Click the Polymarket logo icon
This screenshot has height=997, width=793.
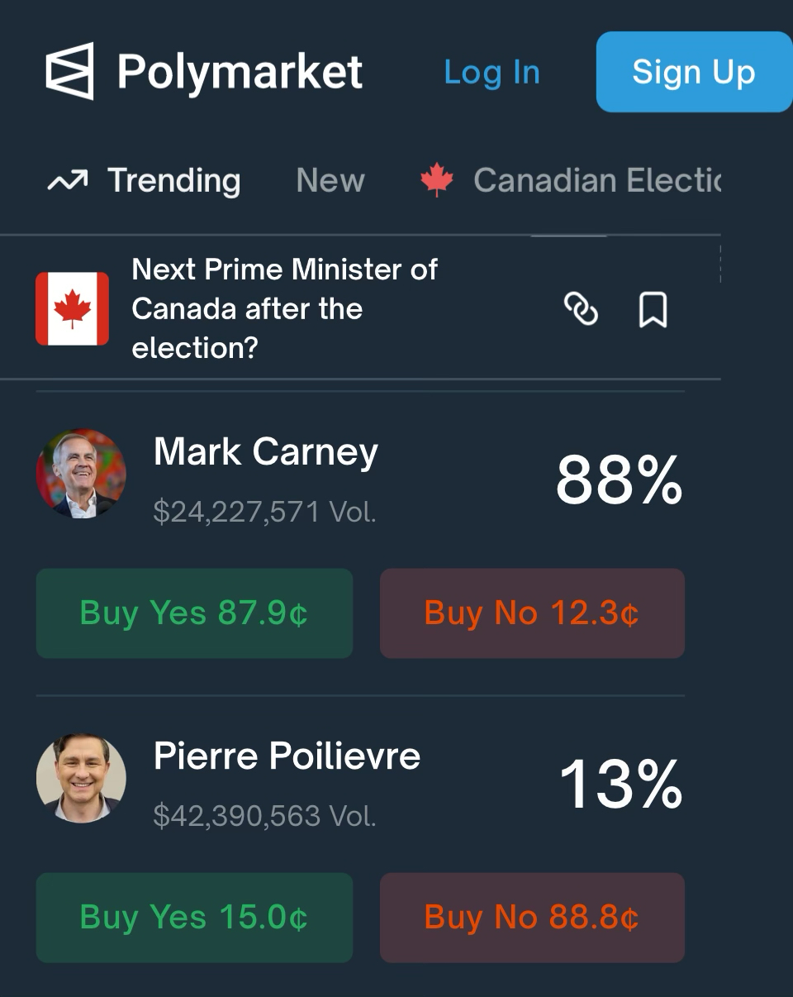pyautogui.click(x=69, y=72)
